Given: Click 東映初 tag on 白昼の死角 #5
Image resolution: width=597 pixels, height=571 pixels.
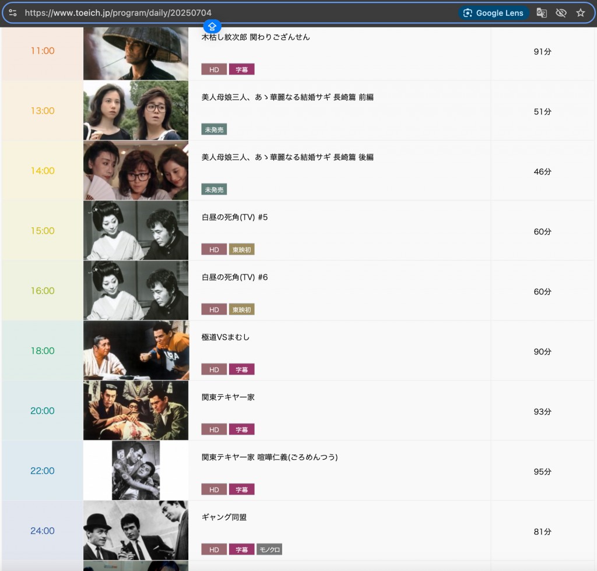Looking at the screenshot, I should pos(241,249).
